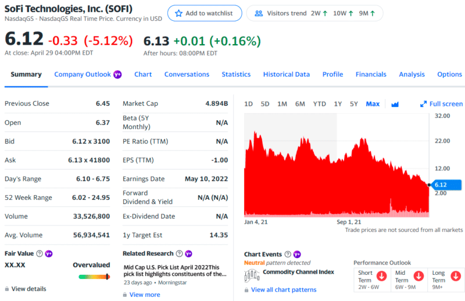Click the Y+ badge next to Related Research
Image resolution: width=465 pixels, height=301 pixels.
click(x=188, y=253)
